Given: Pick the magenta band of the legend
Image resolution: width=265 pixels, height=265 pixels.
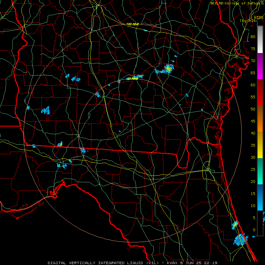Looking at the screenshot, I should pos(260,66).
